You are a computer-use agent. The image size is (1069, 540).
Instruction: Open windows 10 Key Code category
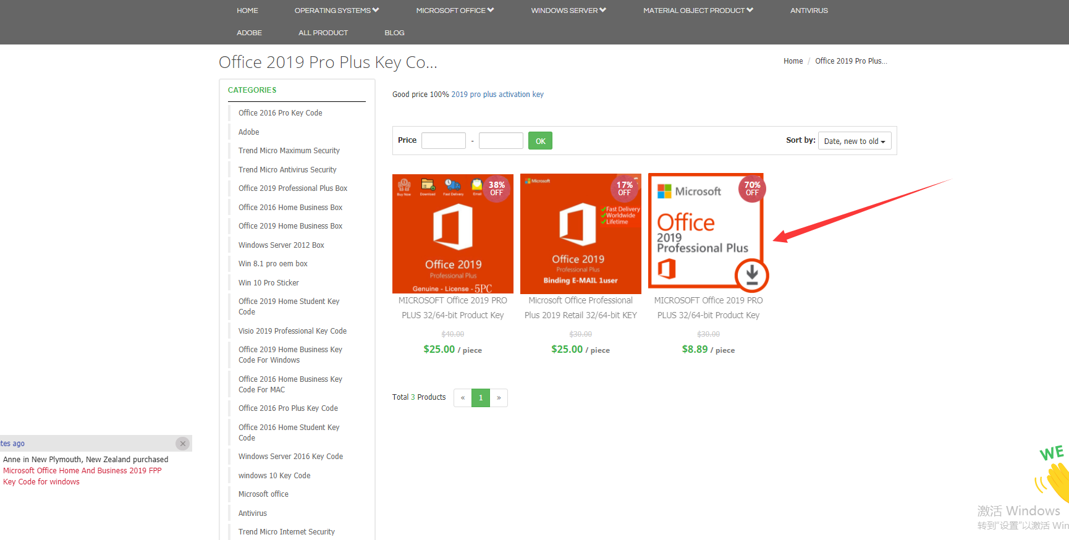click(274, 476)
